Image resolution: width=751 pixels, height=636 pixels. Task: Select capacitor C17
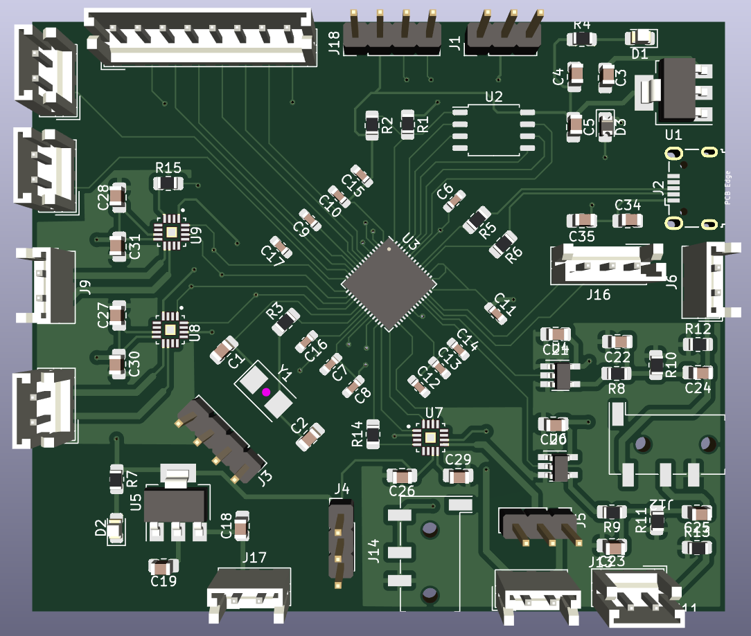pos(281,247)
